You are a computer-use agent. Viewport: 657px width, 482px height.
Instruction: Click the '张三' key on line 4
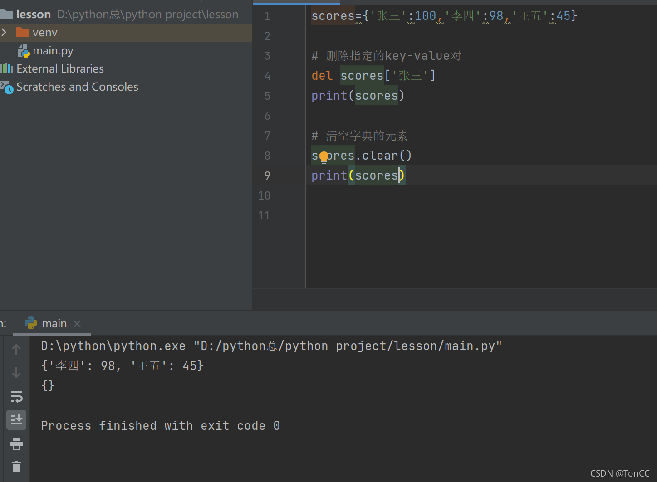(x=410, y=76)
